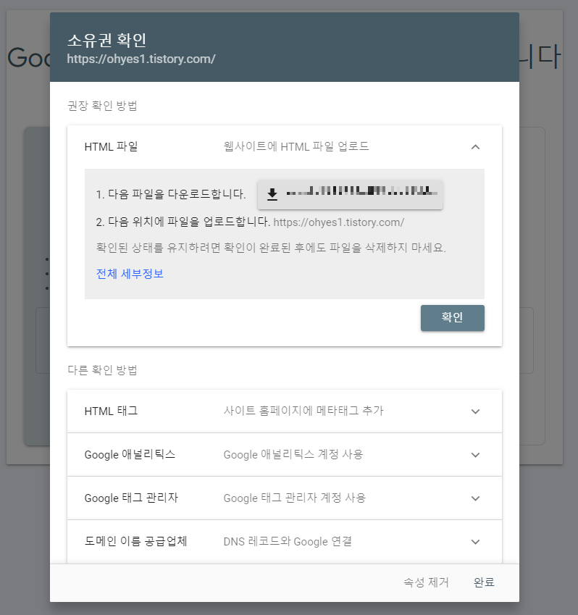Viewport: 578px width, 615px height.
Task: Expand the Google 애널리틱스 chevron
Action: click(475, 455)
